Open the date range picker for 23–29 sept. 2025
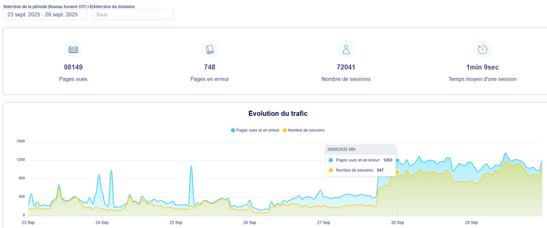Viewport: 547px width, 228px height. 45,15
